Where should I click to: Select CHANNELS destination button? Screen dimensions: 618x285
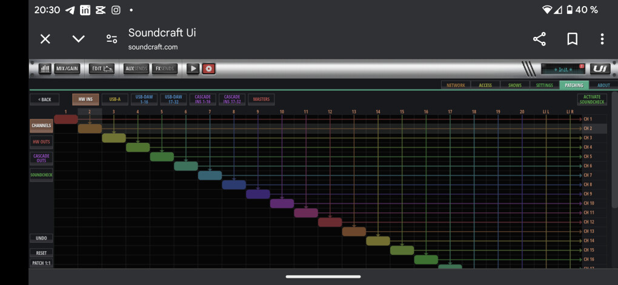click(x=41, y=126)
